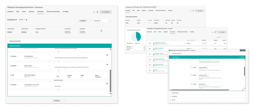Open Dashboard tab in PLP friction window

tap(128, 10)
